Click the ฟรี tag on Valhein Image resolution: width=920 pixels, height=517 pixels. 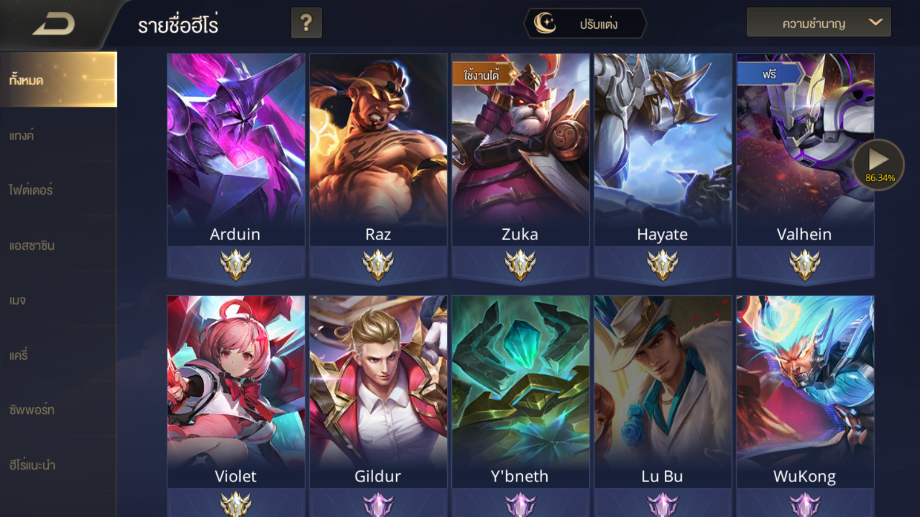769,74
